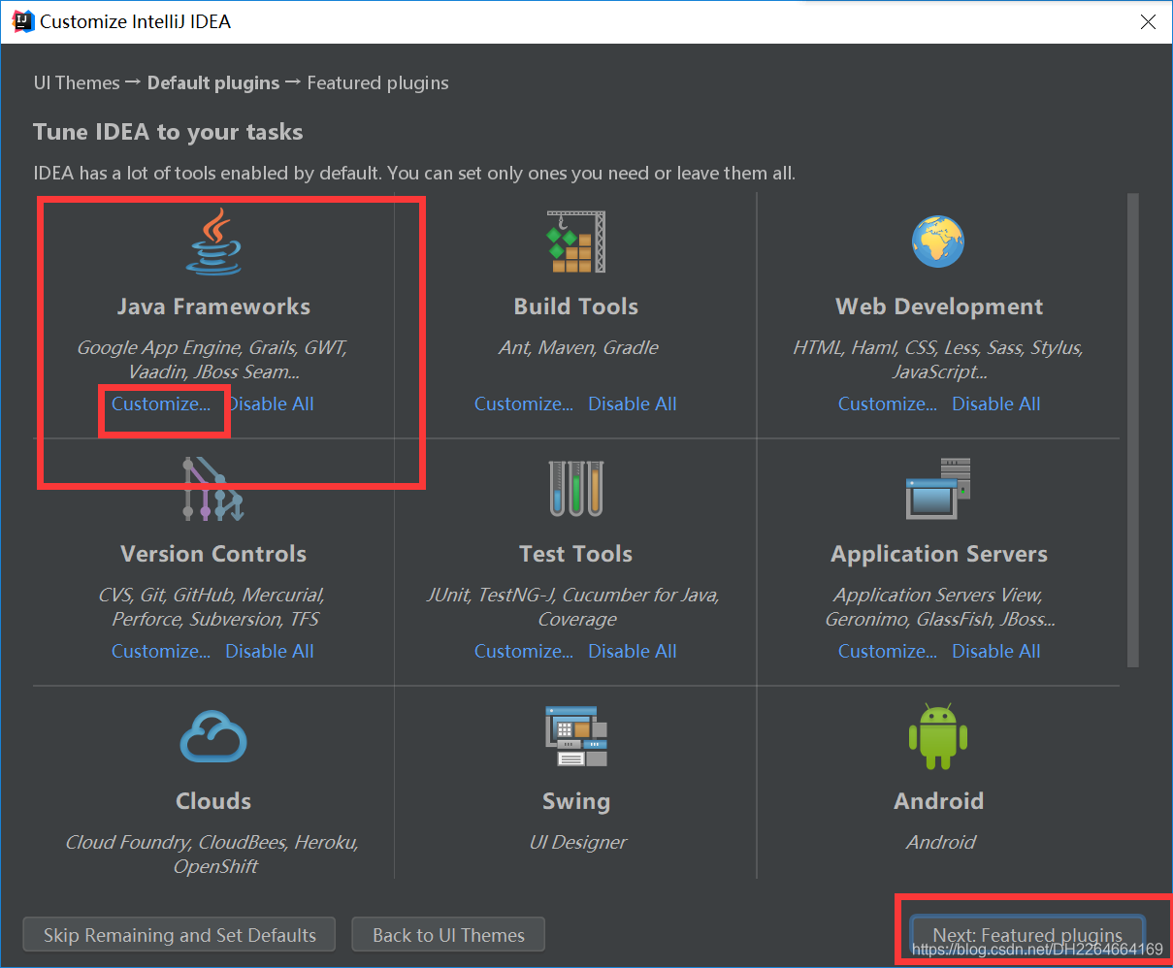
Task: Click the Swing heading
Action: 576,801
